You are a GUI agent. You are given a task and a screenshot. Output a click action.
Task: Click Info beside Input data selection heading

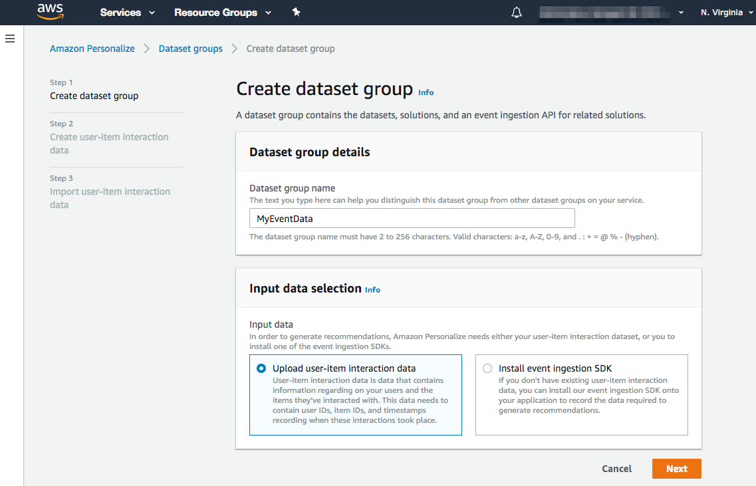372,290
